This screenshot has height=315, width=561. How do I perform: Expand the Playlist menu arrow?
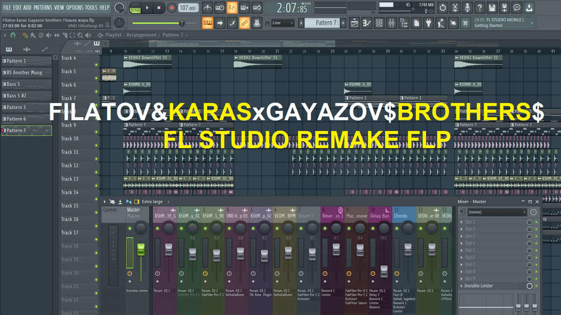coord(5,35)
